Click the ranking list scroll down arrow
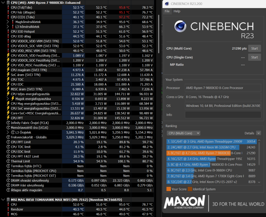266x217 pixels. (259, 182)
